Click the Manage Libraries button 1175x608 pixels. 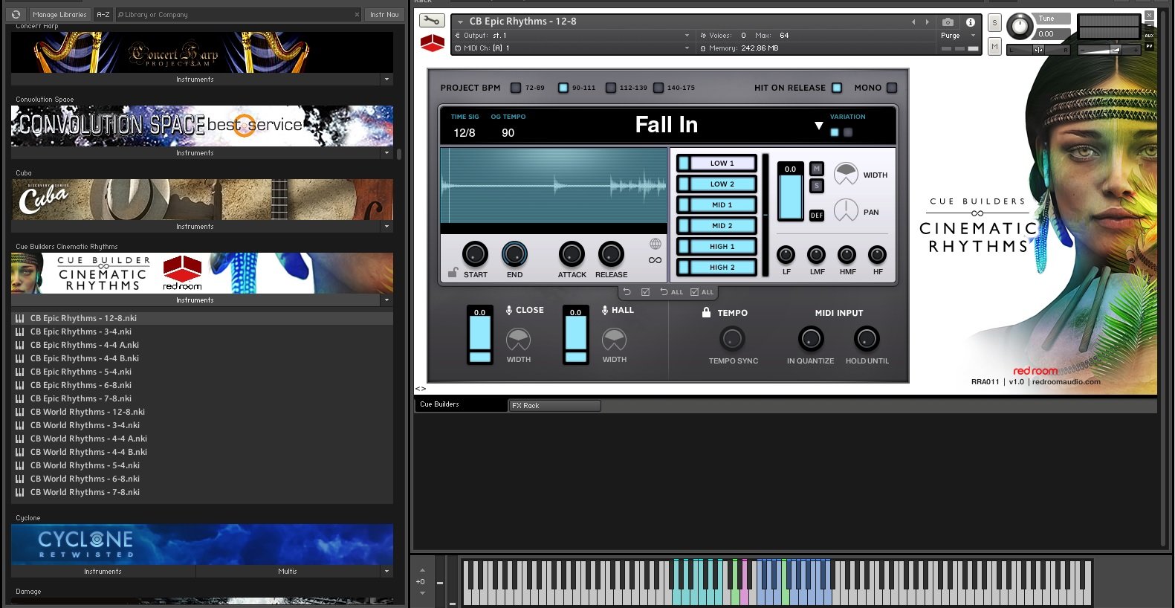tap(59, 14)
